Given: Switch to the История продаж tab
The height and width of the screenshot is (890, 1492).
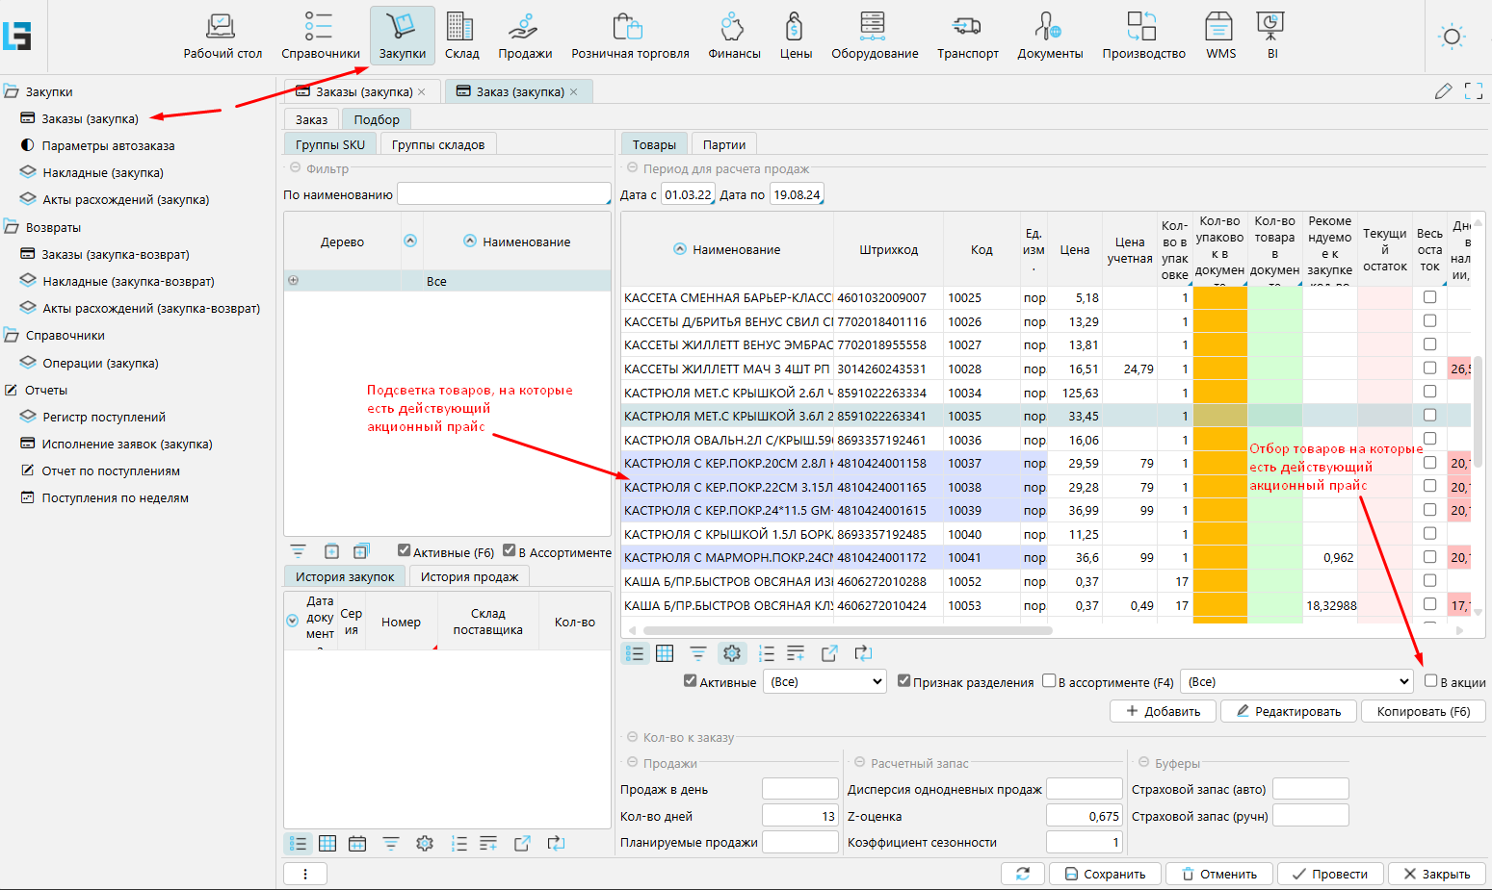Looking at the screenshot, I should [469, 576].
